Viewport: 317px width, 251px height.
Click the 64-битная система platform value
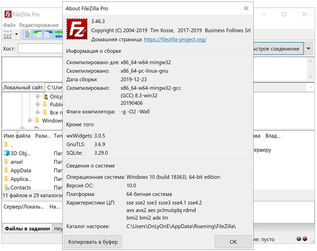[149, 194]
